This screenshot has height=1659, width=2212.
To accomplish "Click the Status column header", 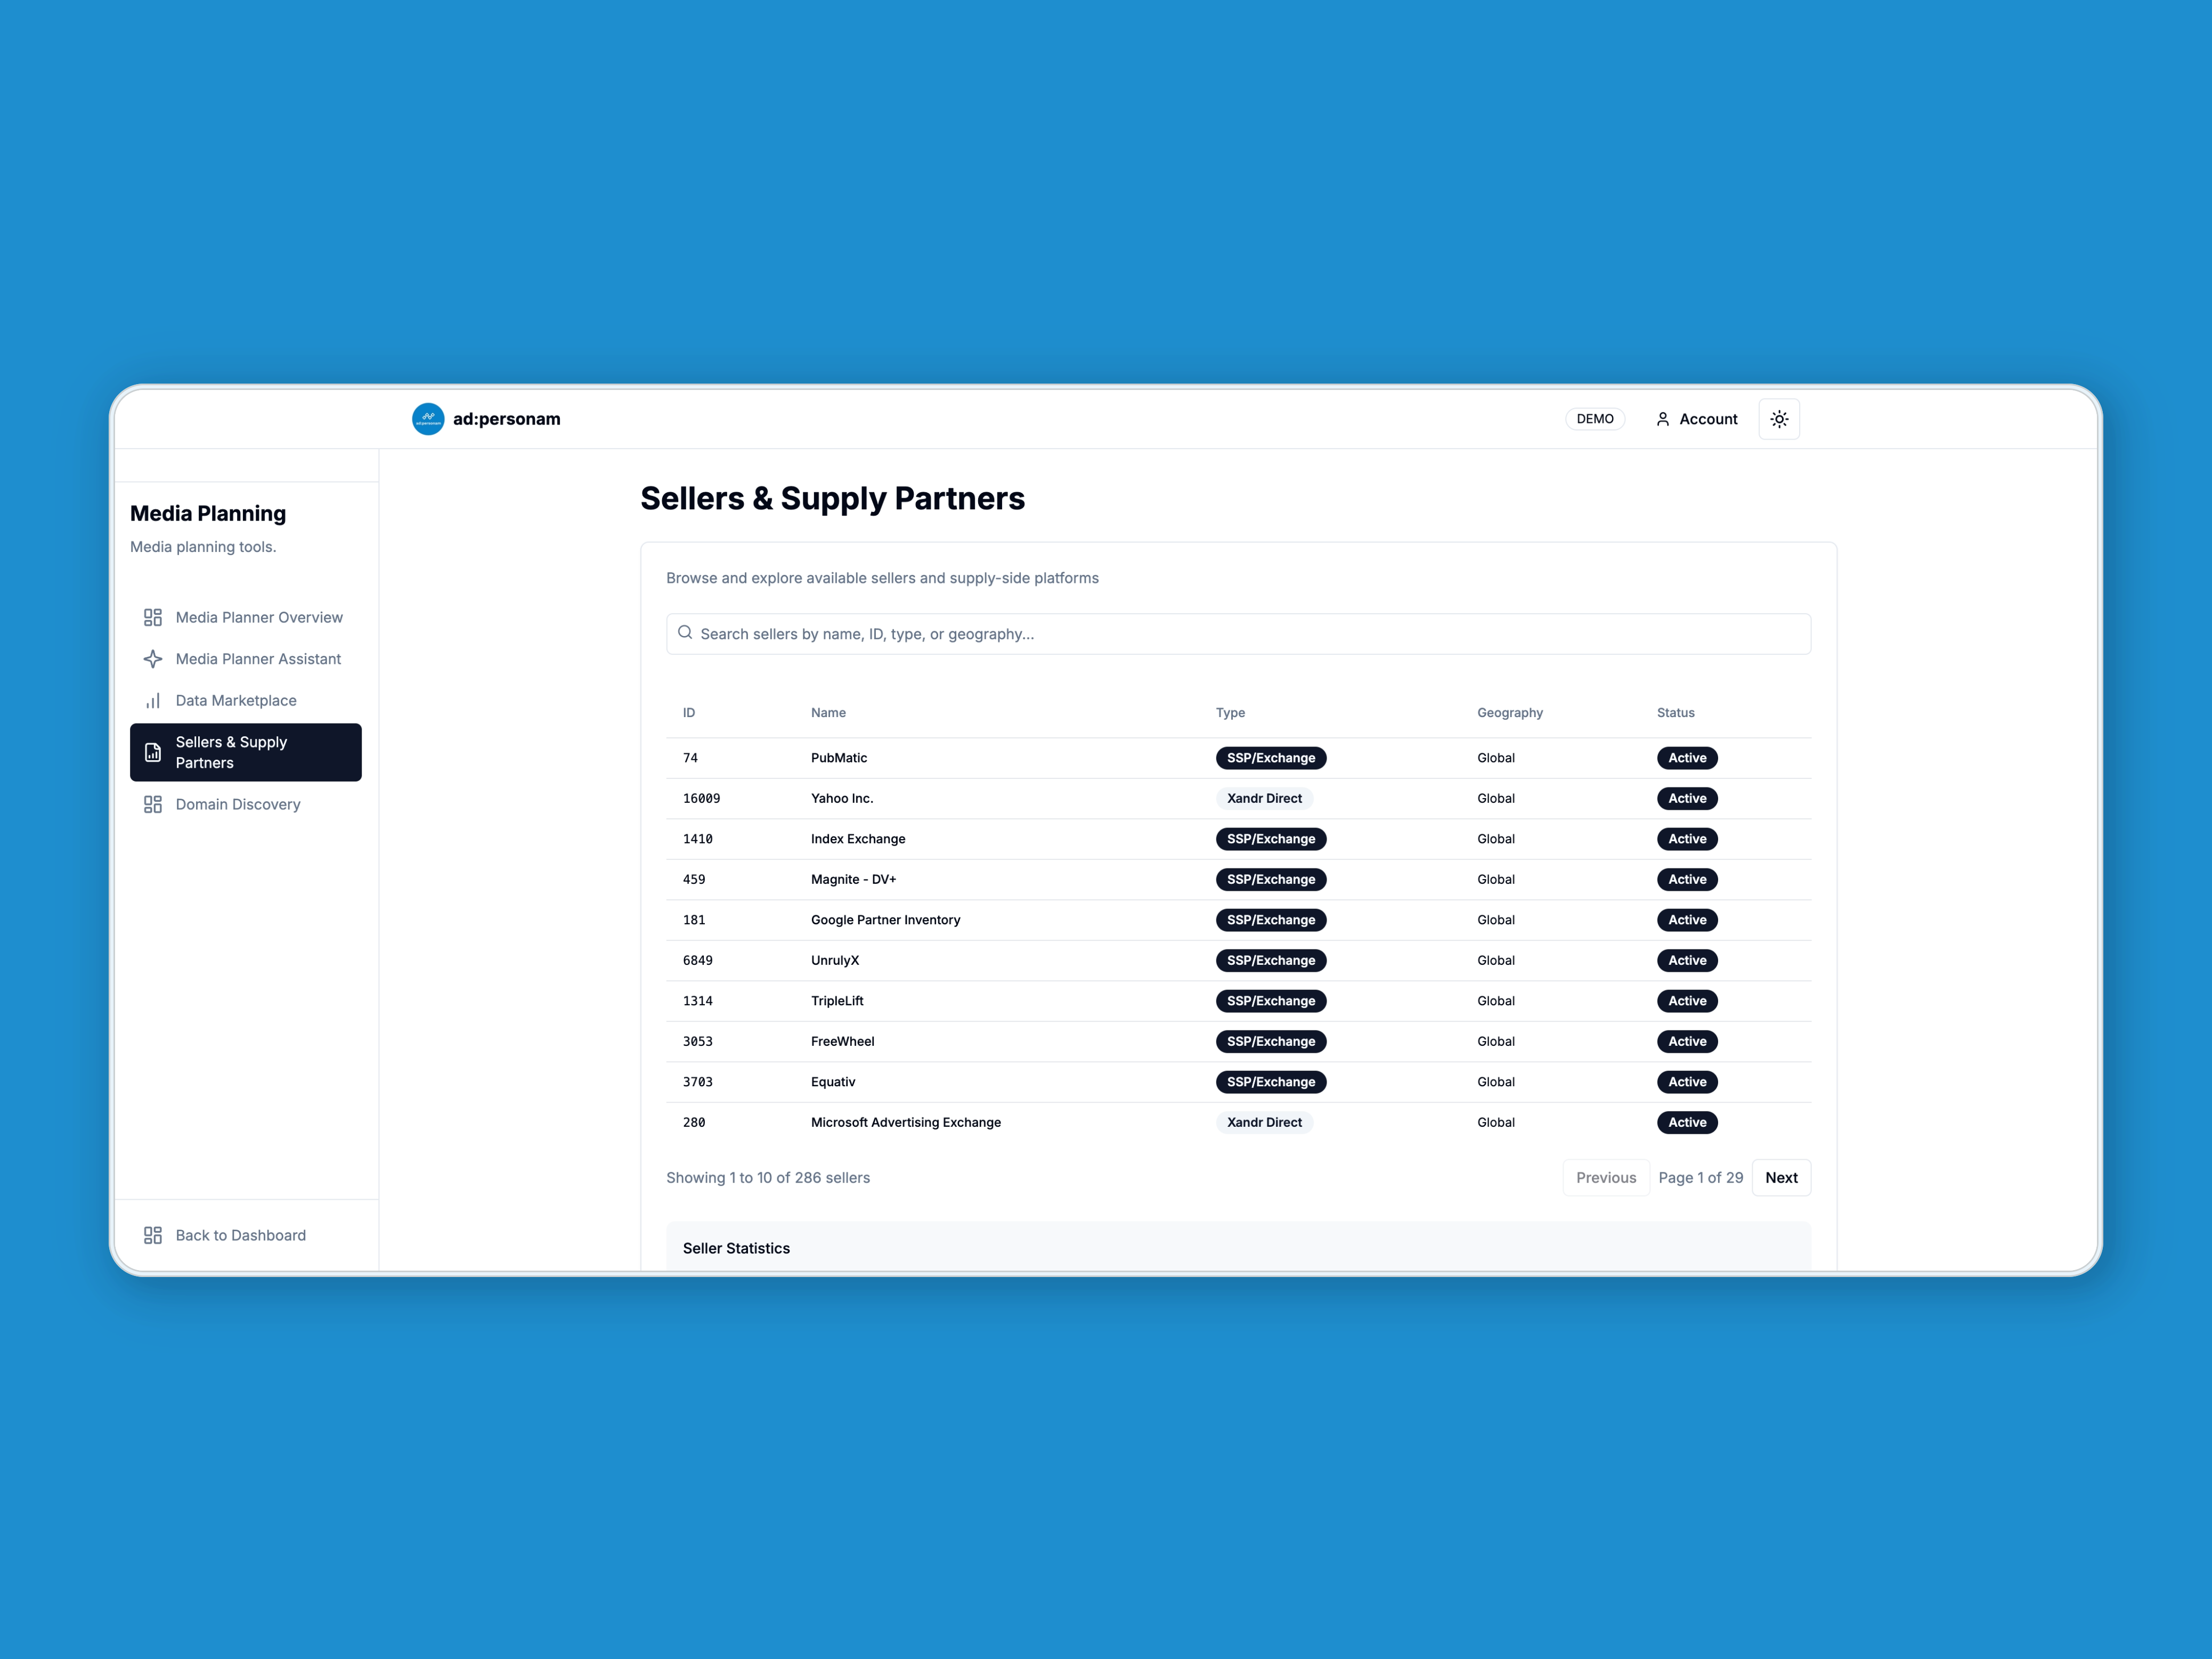I will tap(1676, 713).
